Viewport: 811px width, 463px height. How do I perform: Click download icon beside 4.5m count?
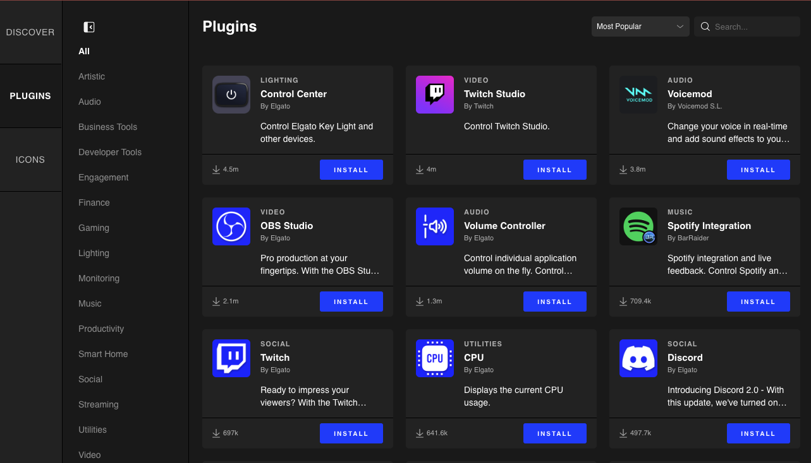(x=216, y=170)
